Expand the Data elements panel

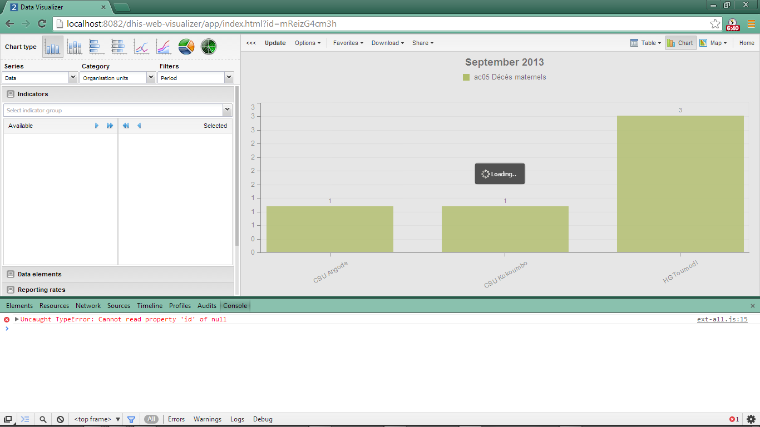(x=40, y=274)
